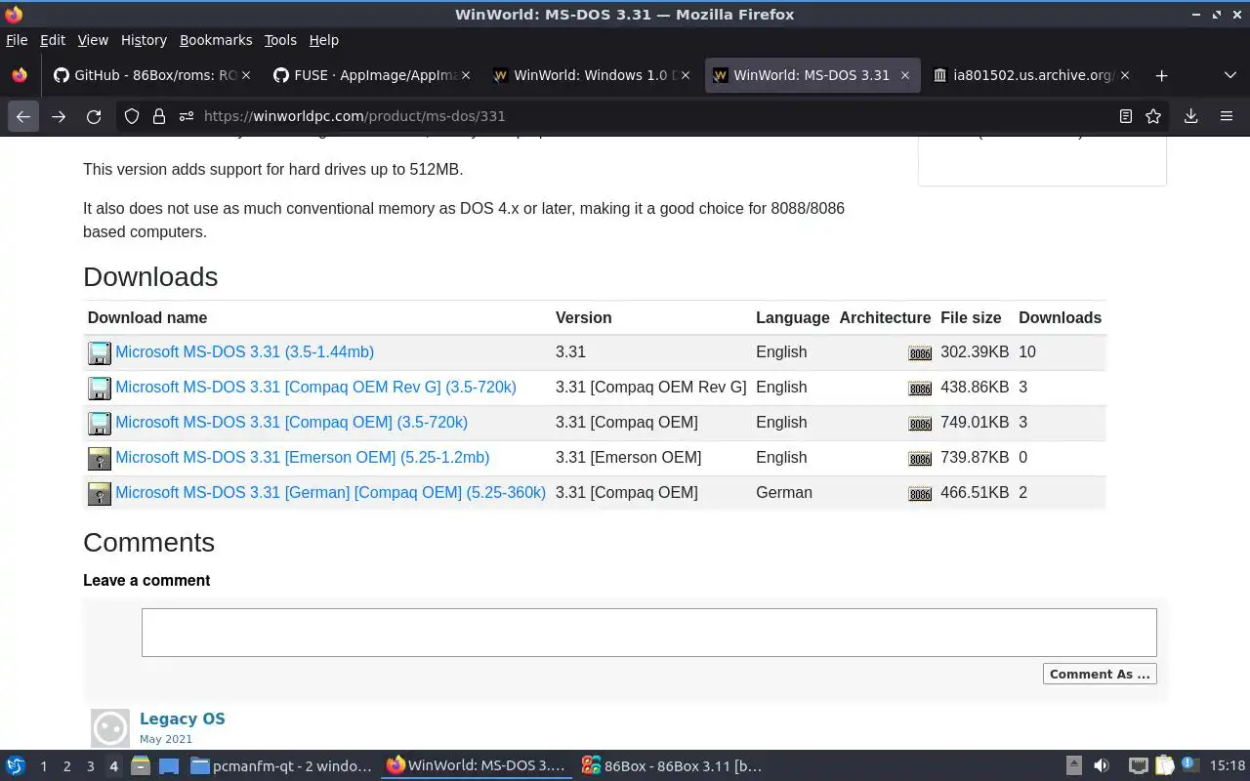Open the tracking protection shield icon
The height and width of the screenshot is (781, 1250).
(x=132, y=116)
